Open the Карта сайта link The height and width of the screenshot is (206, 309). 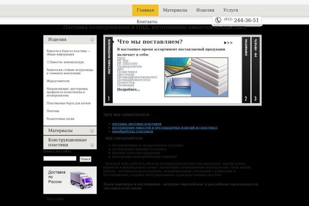(55, 199)
